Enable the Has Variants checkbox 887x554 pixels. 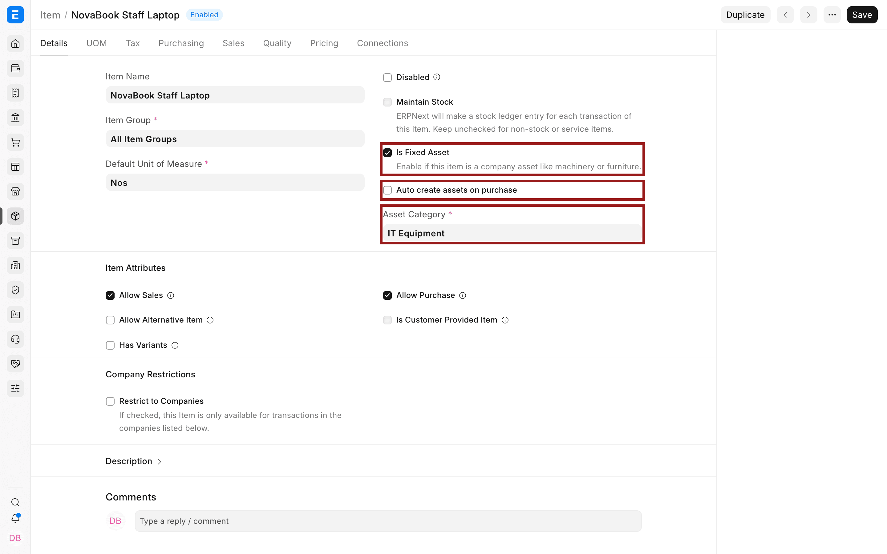[x=110, y=345]
